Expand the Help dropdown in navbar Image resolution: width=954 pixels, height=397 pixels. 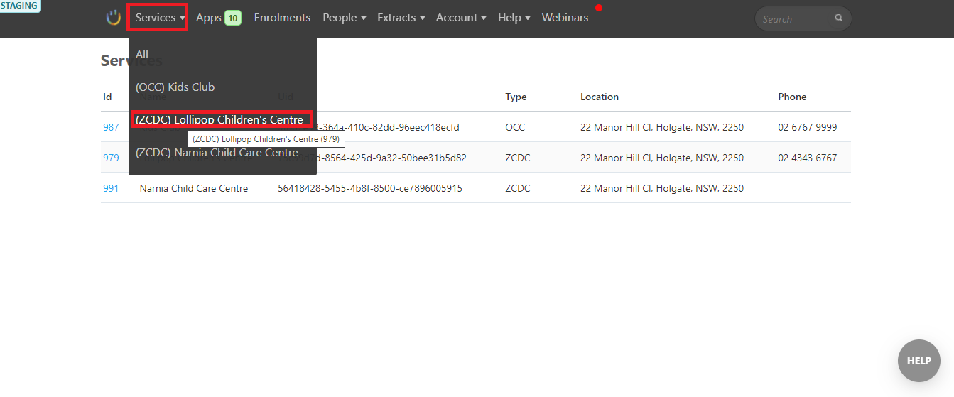[x=514, y=18]
